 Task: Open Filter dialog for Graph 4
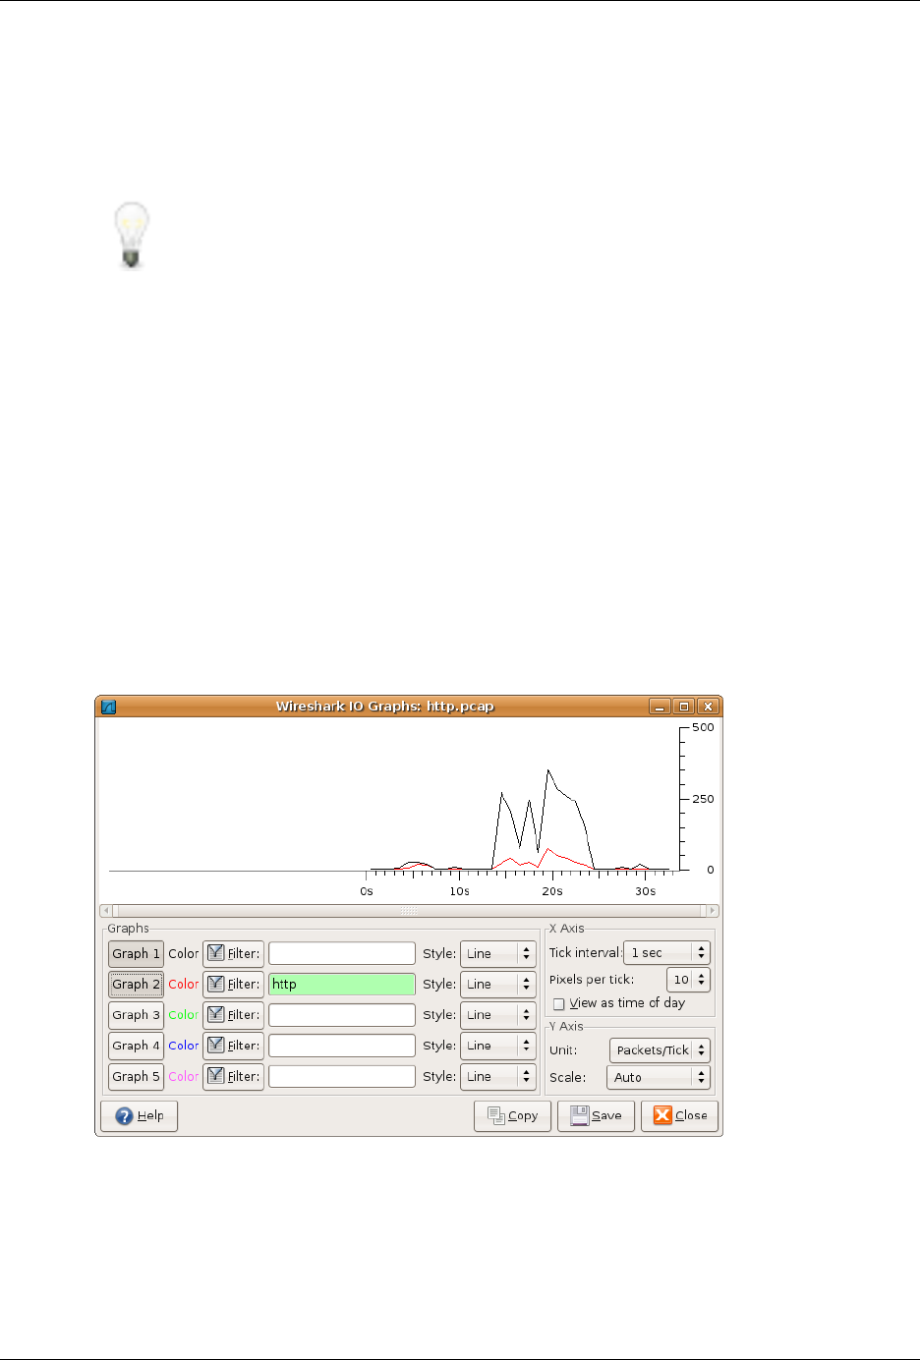point(233,1046)
